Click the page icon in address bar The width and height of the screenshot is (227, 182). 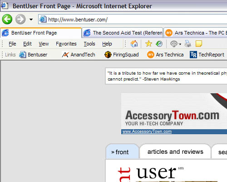coord(43,20)
